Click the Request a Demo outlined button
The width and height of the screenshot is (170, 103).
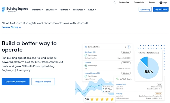coord(43,81)
